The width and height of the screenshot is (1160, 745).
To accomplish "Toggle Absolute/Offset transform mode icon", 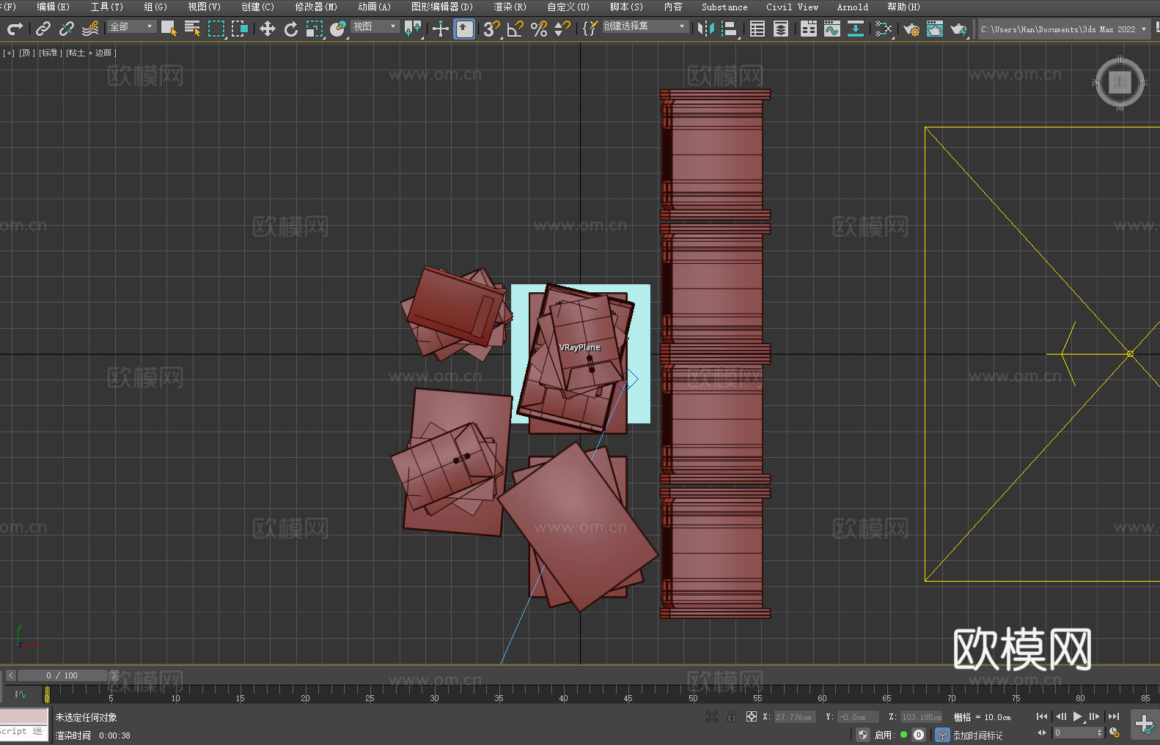I will coord(752,716).
